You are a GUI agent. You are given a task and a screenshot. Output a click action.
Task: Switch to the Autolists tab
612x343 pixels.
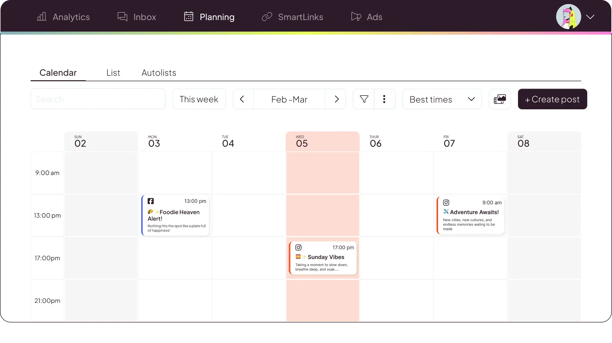(159, 73)
